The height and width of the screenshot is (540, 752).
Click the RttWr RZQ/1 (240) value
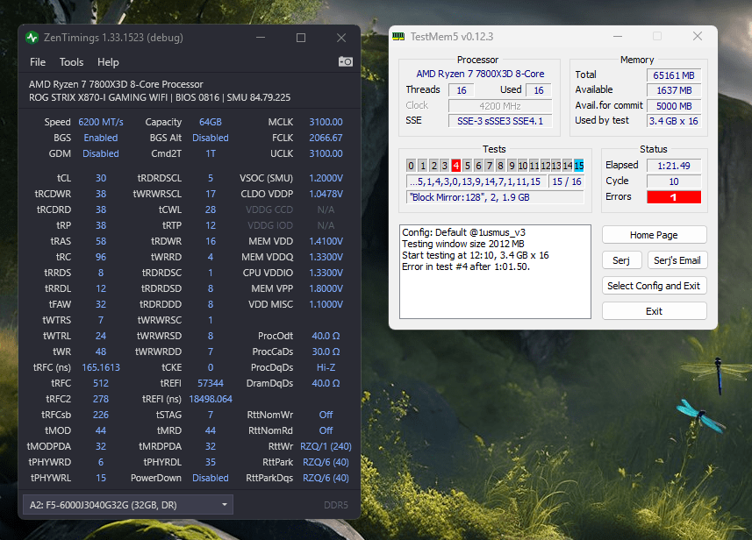point(326,446)
